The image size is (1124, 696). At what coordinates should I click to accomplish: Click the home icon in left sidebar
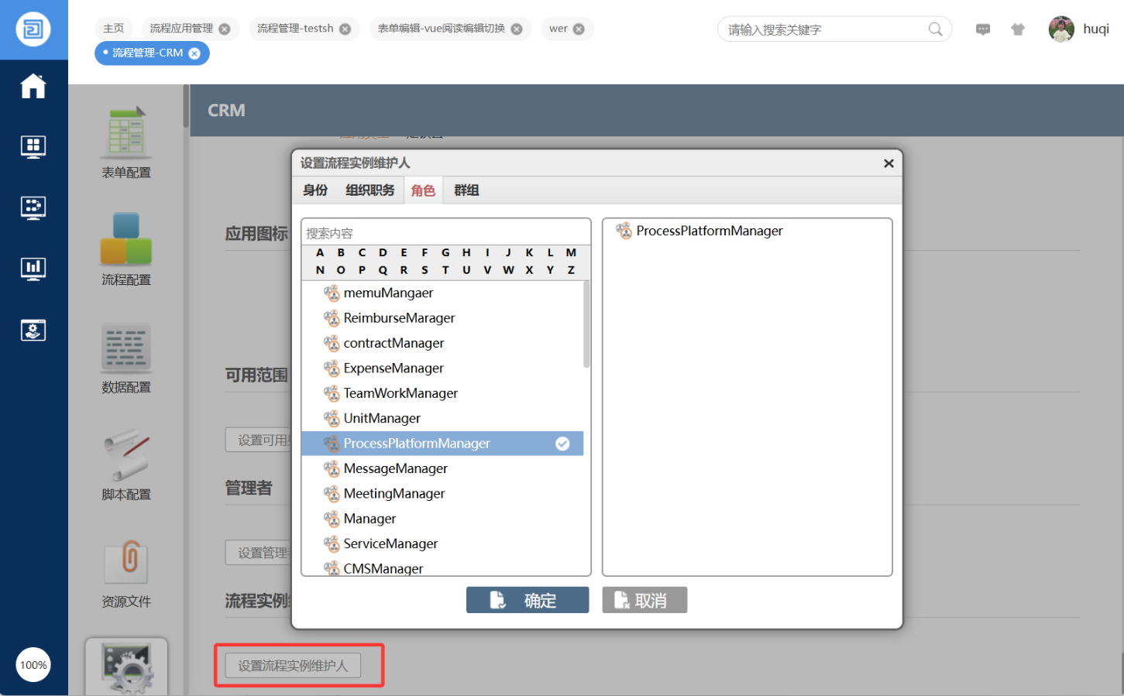click(x=33, y=86)
